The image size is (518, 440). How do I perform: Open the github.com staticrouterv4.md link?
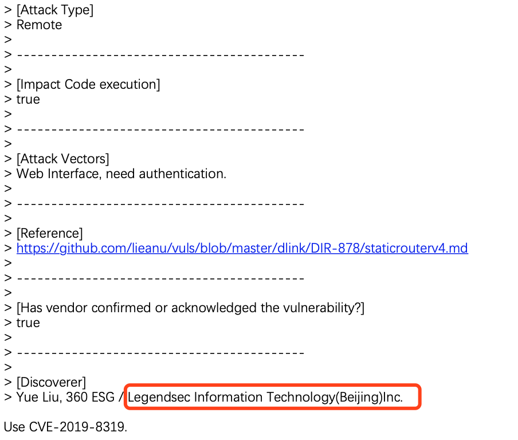242,249
